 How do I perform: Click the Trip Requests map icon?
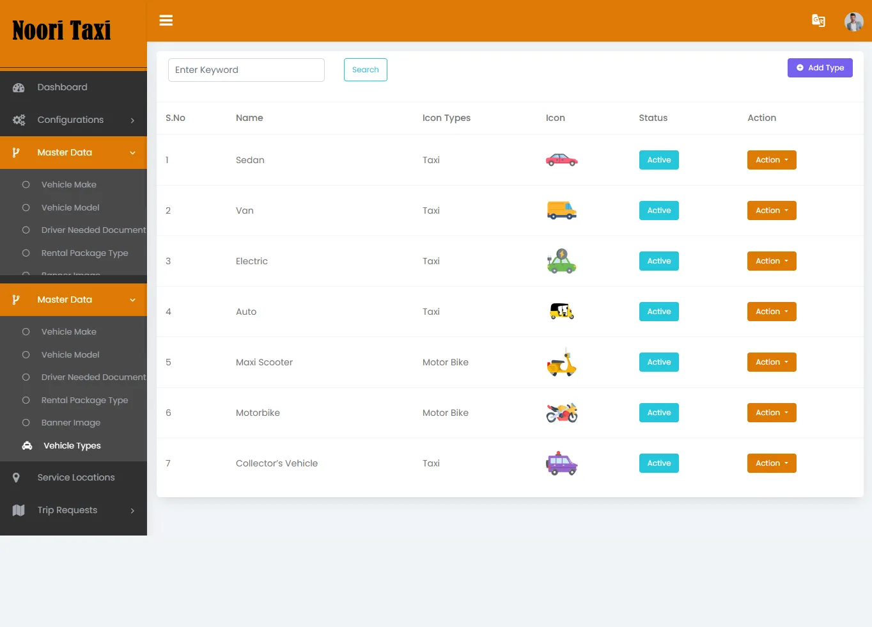[19, 510]
